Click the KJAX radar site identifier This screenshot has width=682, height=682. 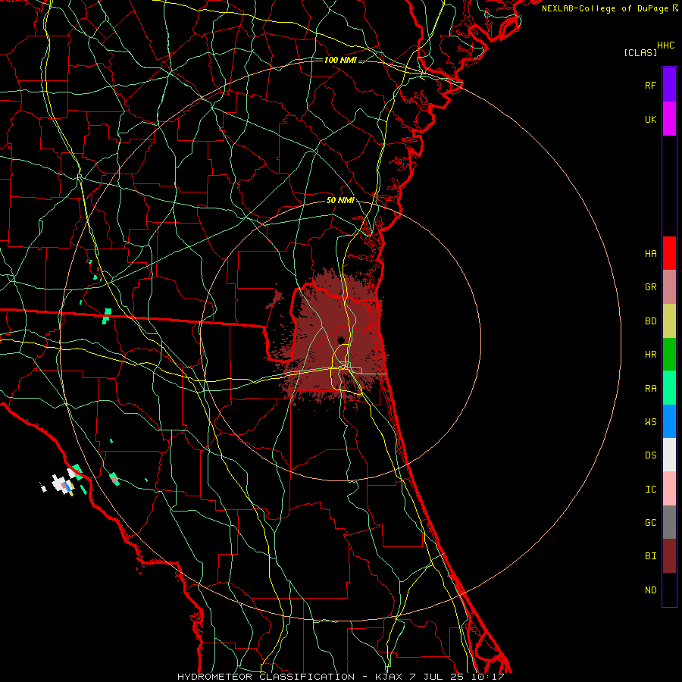click(x=387, y=677)
